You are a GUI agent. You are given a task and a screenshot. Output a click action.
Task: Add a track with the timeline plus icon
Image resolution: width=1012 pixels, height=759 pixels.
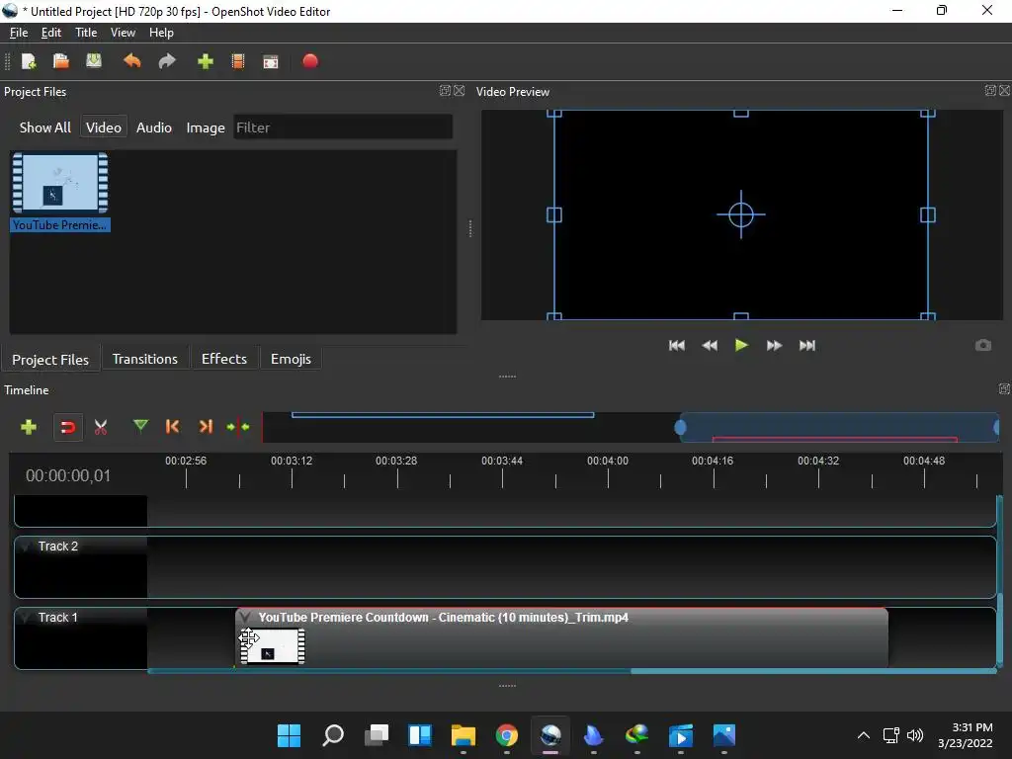pos(29,427)
